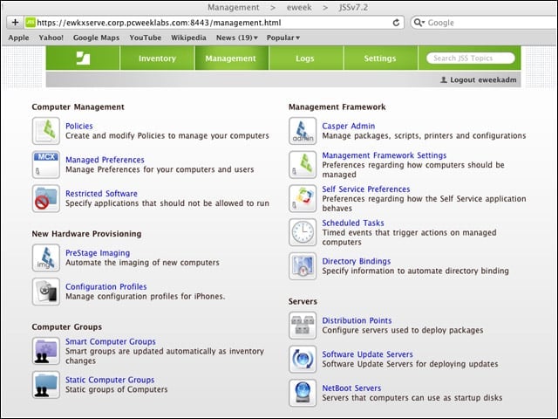The width and height of the screenshot is (558, 419).
Task: Click the JSS site favicon in address bar
Action: [31, 23]
